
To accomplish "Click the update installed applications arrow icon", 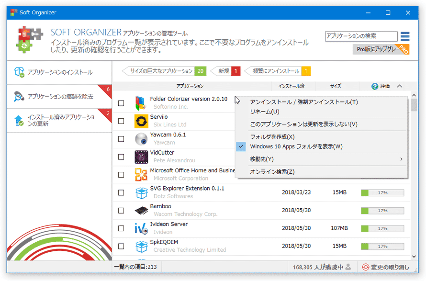I will click(19, 121).
